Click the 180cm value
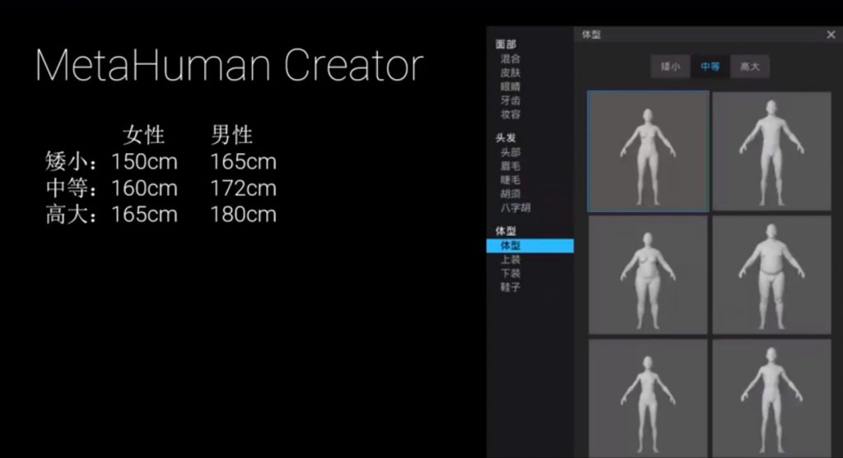843x458 pixels. 243,215
